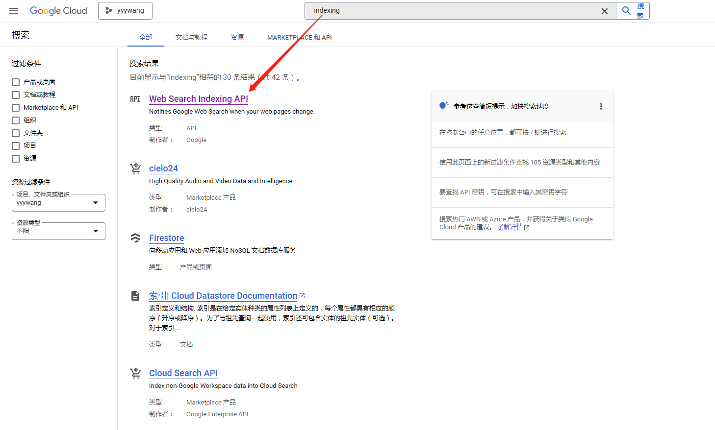This screenshot has height=430, width=715.
Task: Enable the Marketplace 和 API filter checkbox
Action: 16,108
